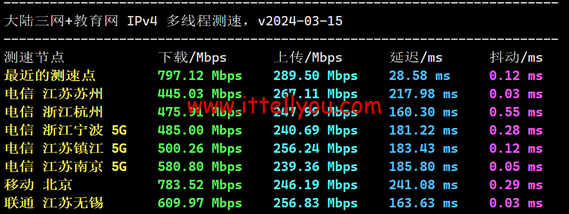Click the jitter value 0.28 ms
Screen dimensions: 569x214
(516, 130)
